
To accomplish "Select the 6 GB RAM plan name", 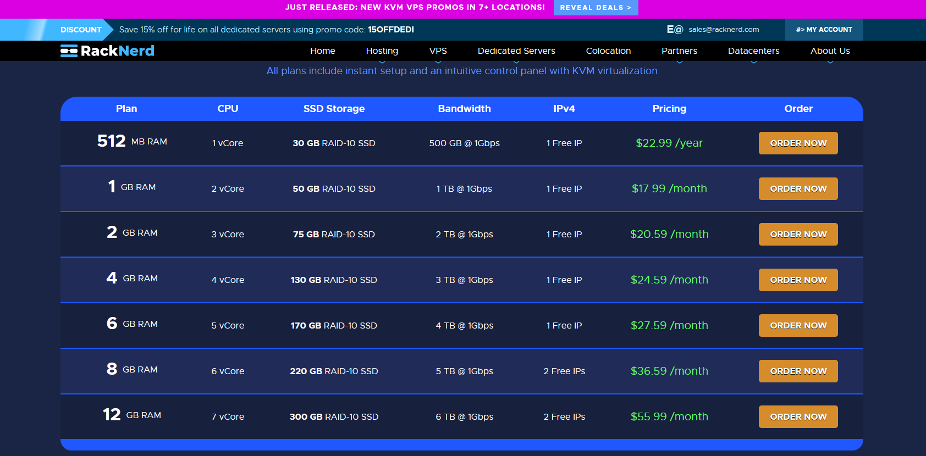I will (x=132, y=324).
